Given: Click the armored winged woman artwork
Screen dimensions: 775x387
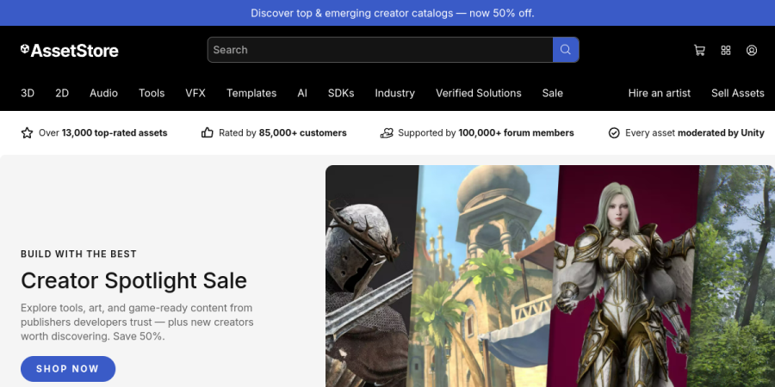Looking at the screenshot, I should click(x=625, y=276).
